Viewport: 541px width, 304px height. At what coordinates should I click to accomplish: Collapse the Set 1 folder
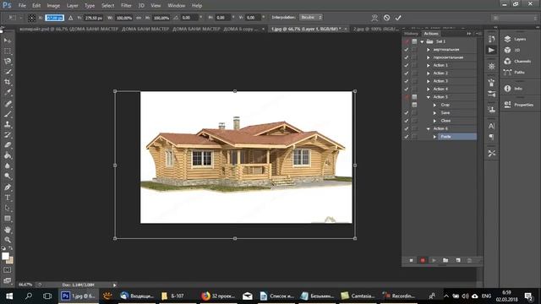(422, 41)
